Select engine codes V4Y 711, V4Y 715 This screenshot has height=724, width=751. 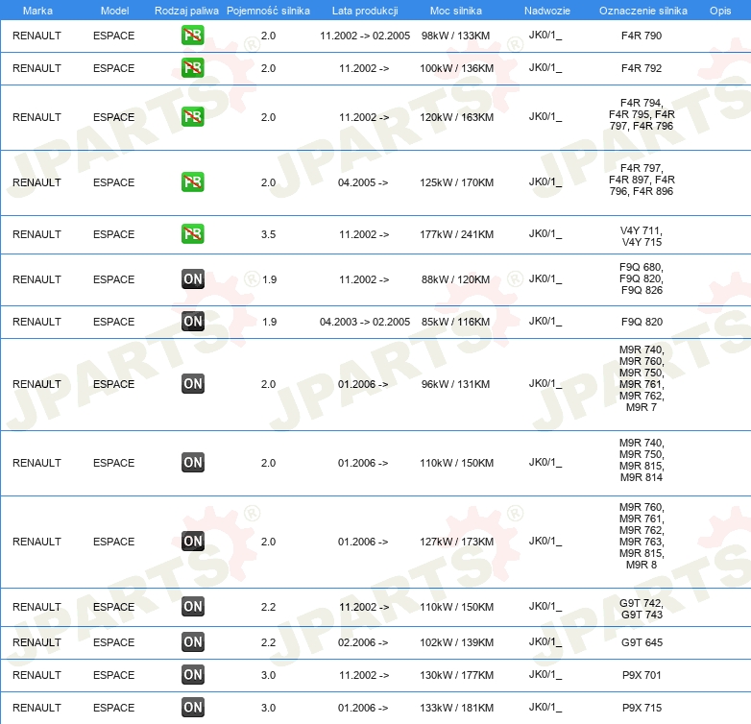(642, 236)
